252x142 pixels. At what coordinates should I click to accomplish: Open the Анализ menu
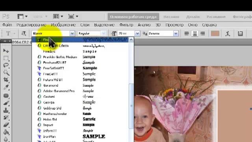[x=144, y=25]
